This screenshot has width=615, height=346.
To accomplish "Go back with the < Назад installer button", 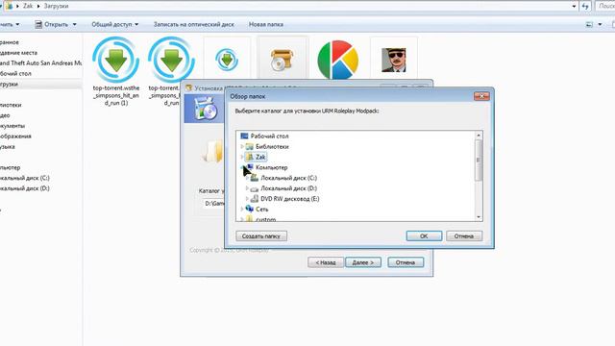I will coord(326,262).
